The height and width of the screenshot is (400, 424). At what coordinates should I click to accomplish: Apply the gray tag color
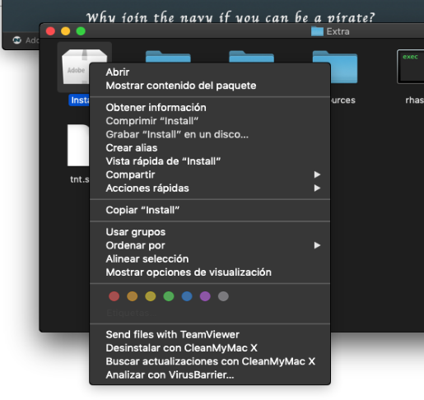[223, 296]
